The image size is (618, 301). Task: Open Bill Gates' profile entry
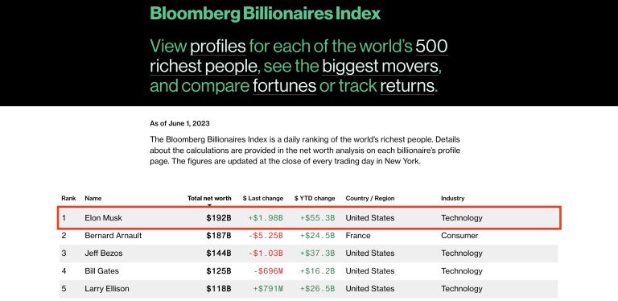click(x=101, y=271)
